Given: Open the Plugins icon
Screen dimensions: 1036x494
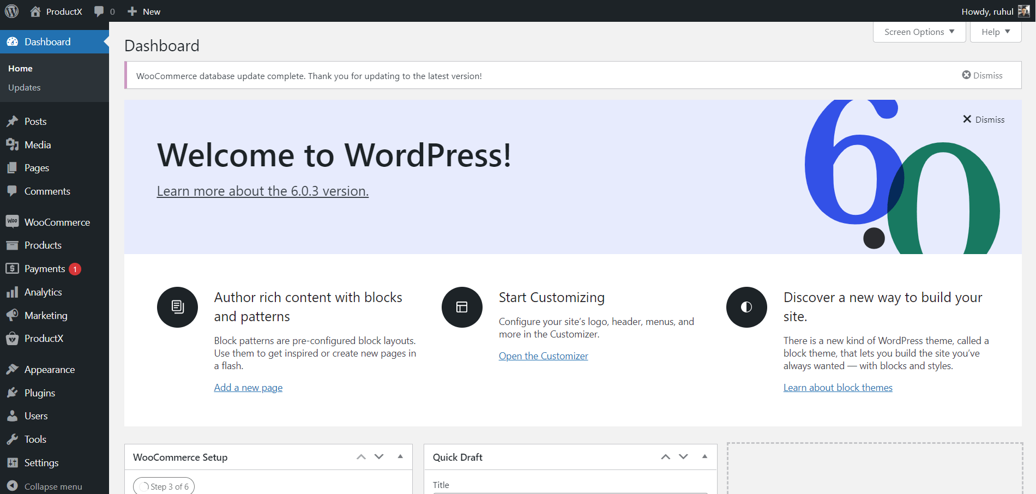Looking at the screenshot, I should (x=13, y=393).
